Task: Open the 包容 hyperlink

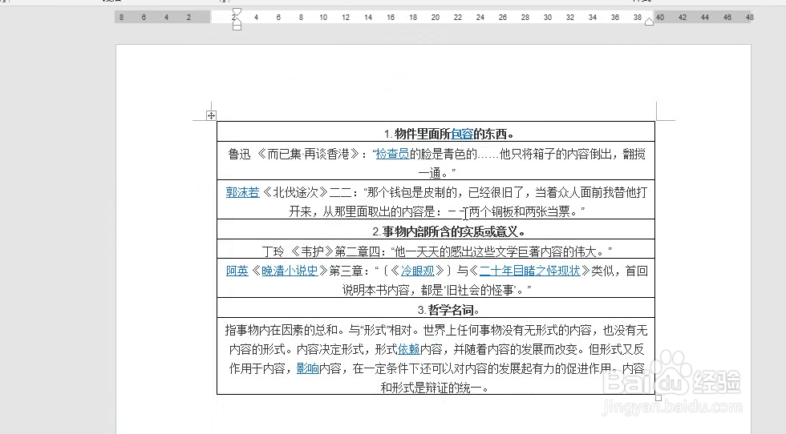Action: coord(462,134)
